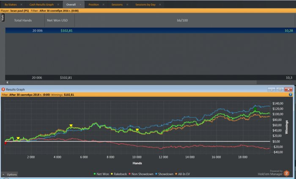
Task: Expand the Stats side panel
Action: [3, 17]
